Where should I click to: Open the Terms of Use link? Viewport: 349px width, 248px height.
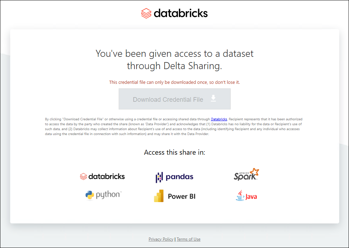point(188,239)
